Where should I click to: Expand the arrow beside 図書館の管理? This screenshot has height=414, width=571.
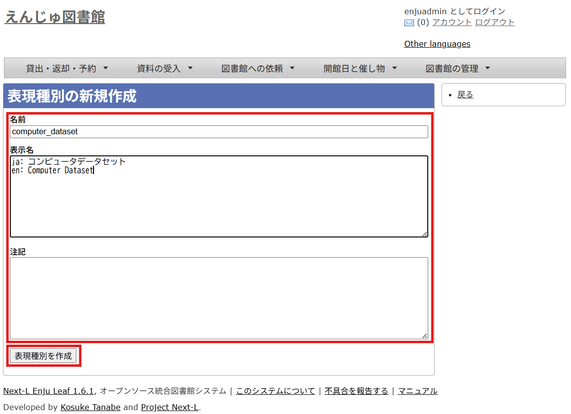point(488,68)
